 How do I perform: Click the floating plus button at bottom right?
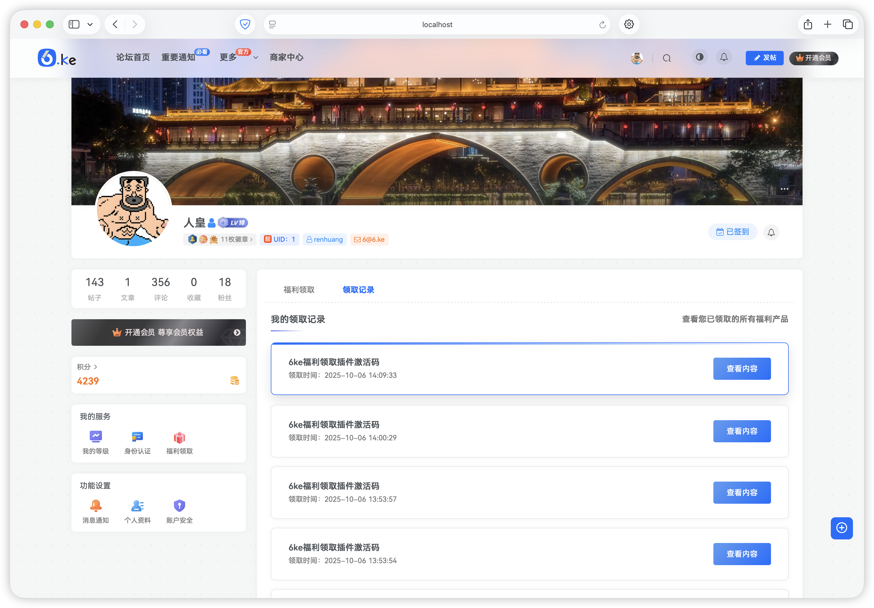click(842, 528)
